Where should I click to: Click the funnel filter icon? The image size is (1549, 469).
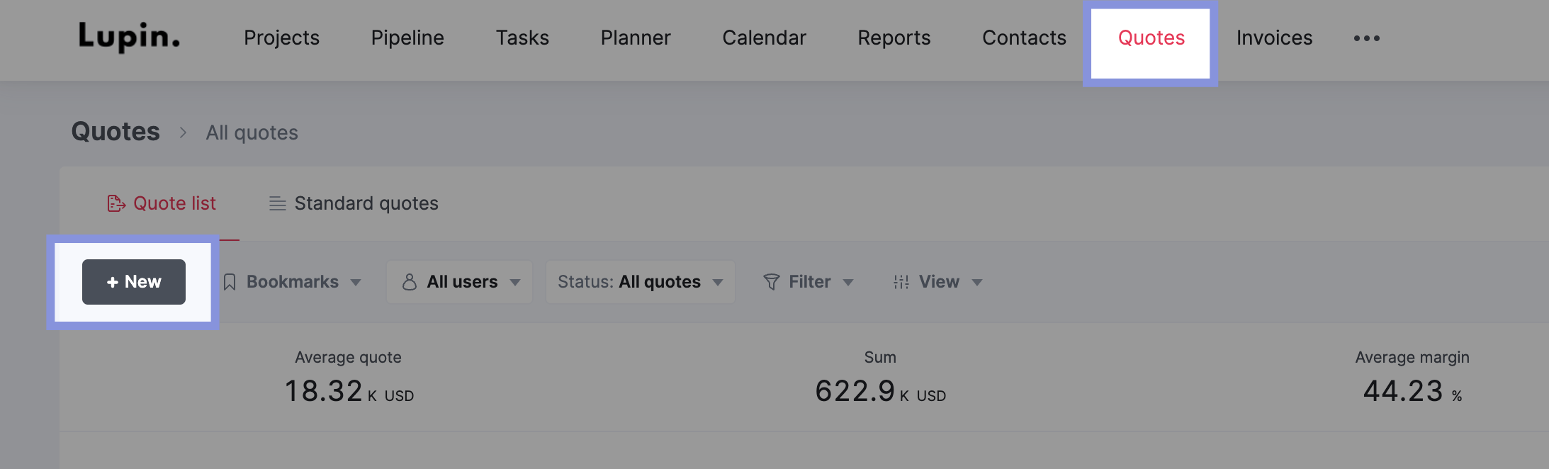[771, 283]
